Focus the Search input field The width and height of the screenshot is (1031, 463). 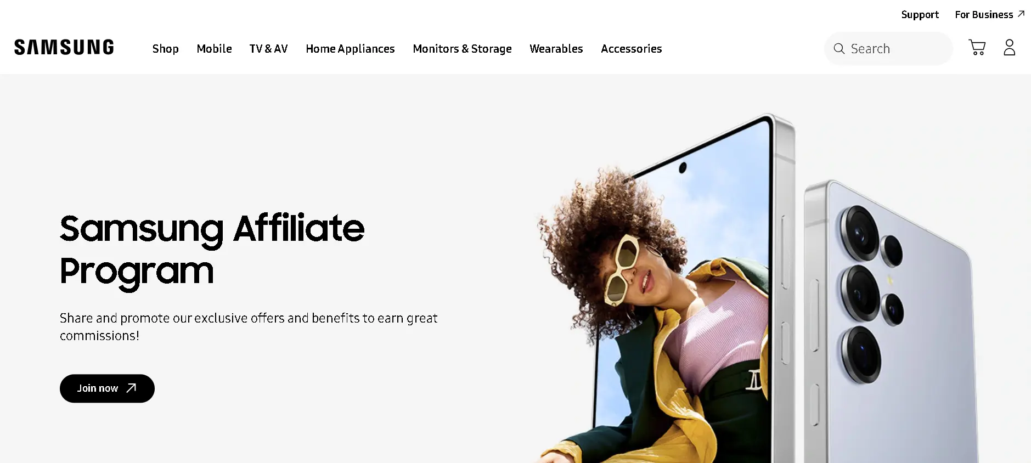pyautogui.click(x=888, y=49)
